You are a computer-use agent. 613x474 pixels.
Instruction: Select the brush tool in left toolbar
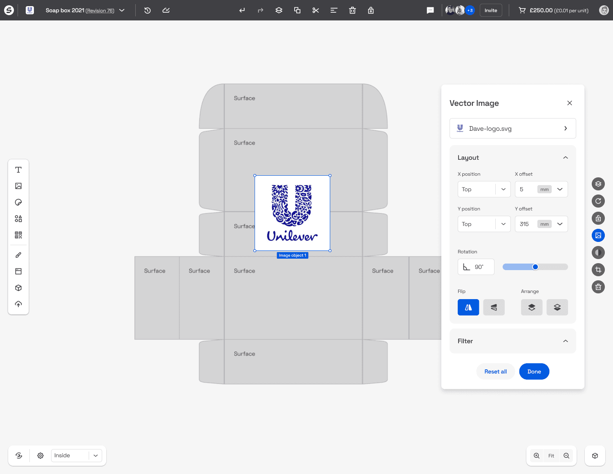click(x=18, y=255)
